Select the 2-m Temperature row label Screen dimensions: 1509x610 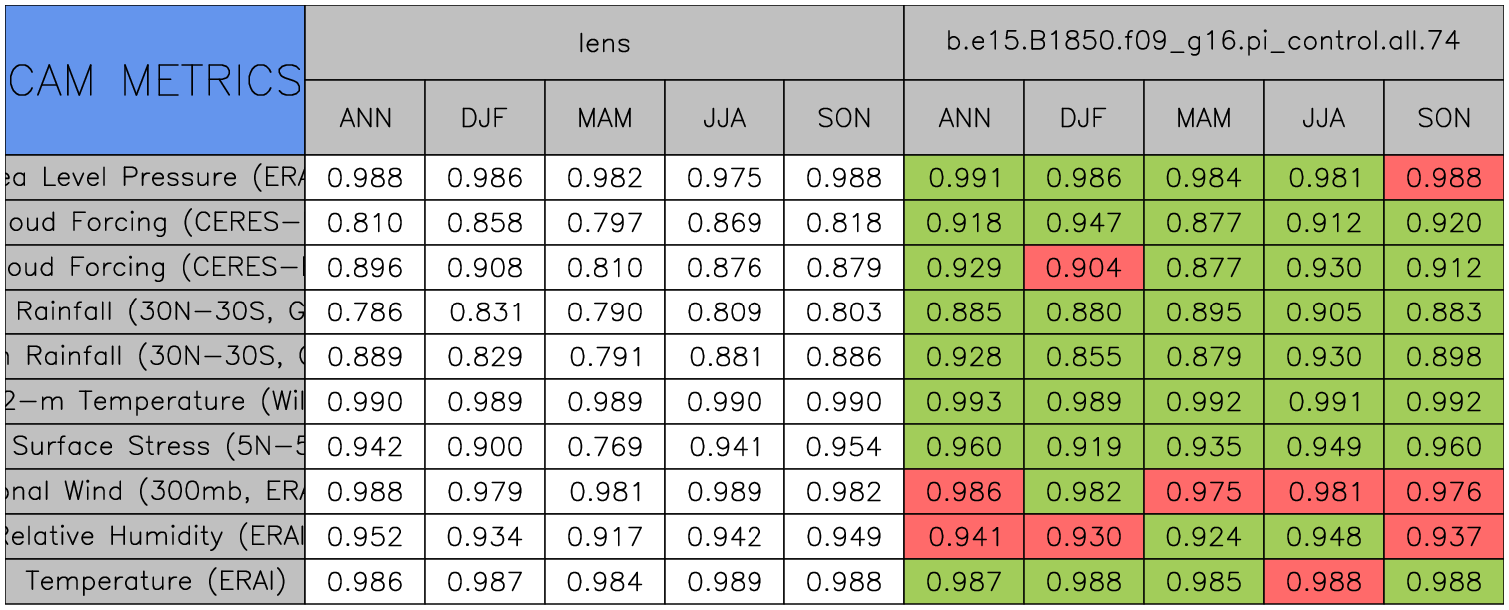(x=155, y=402)
